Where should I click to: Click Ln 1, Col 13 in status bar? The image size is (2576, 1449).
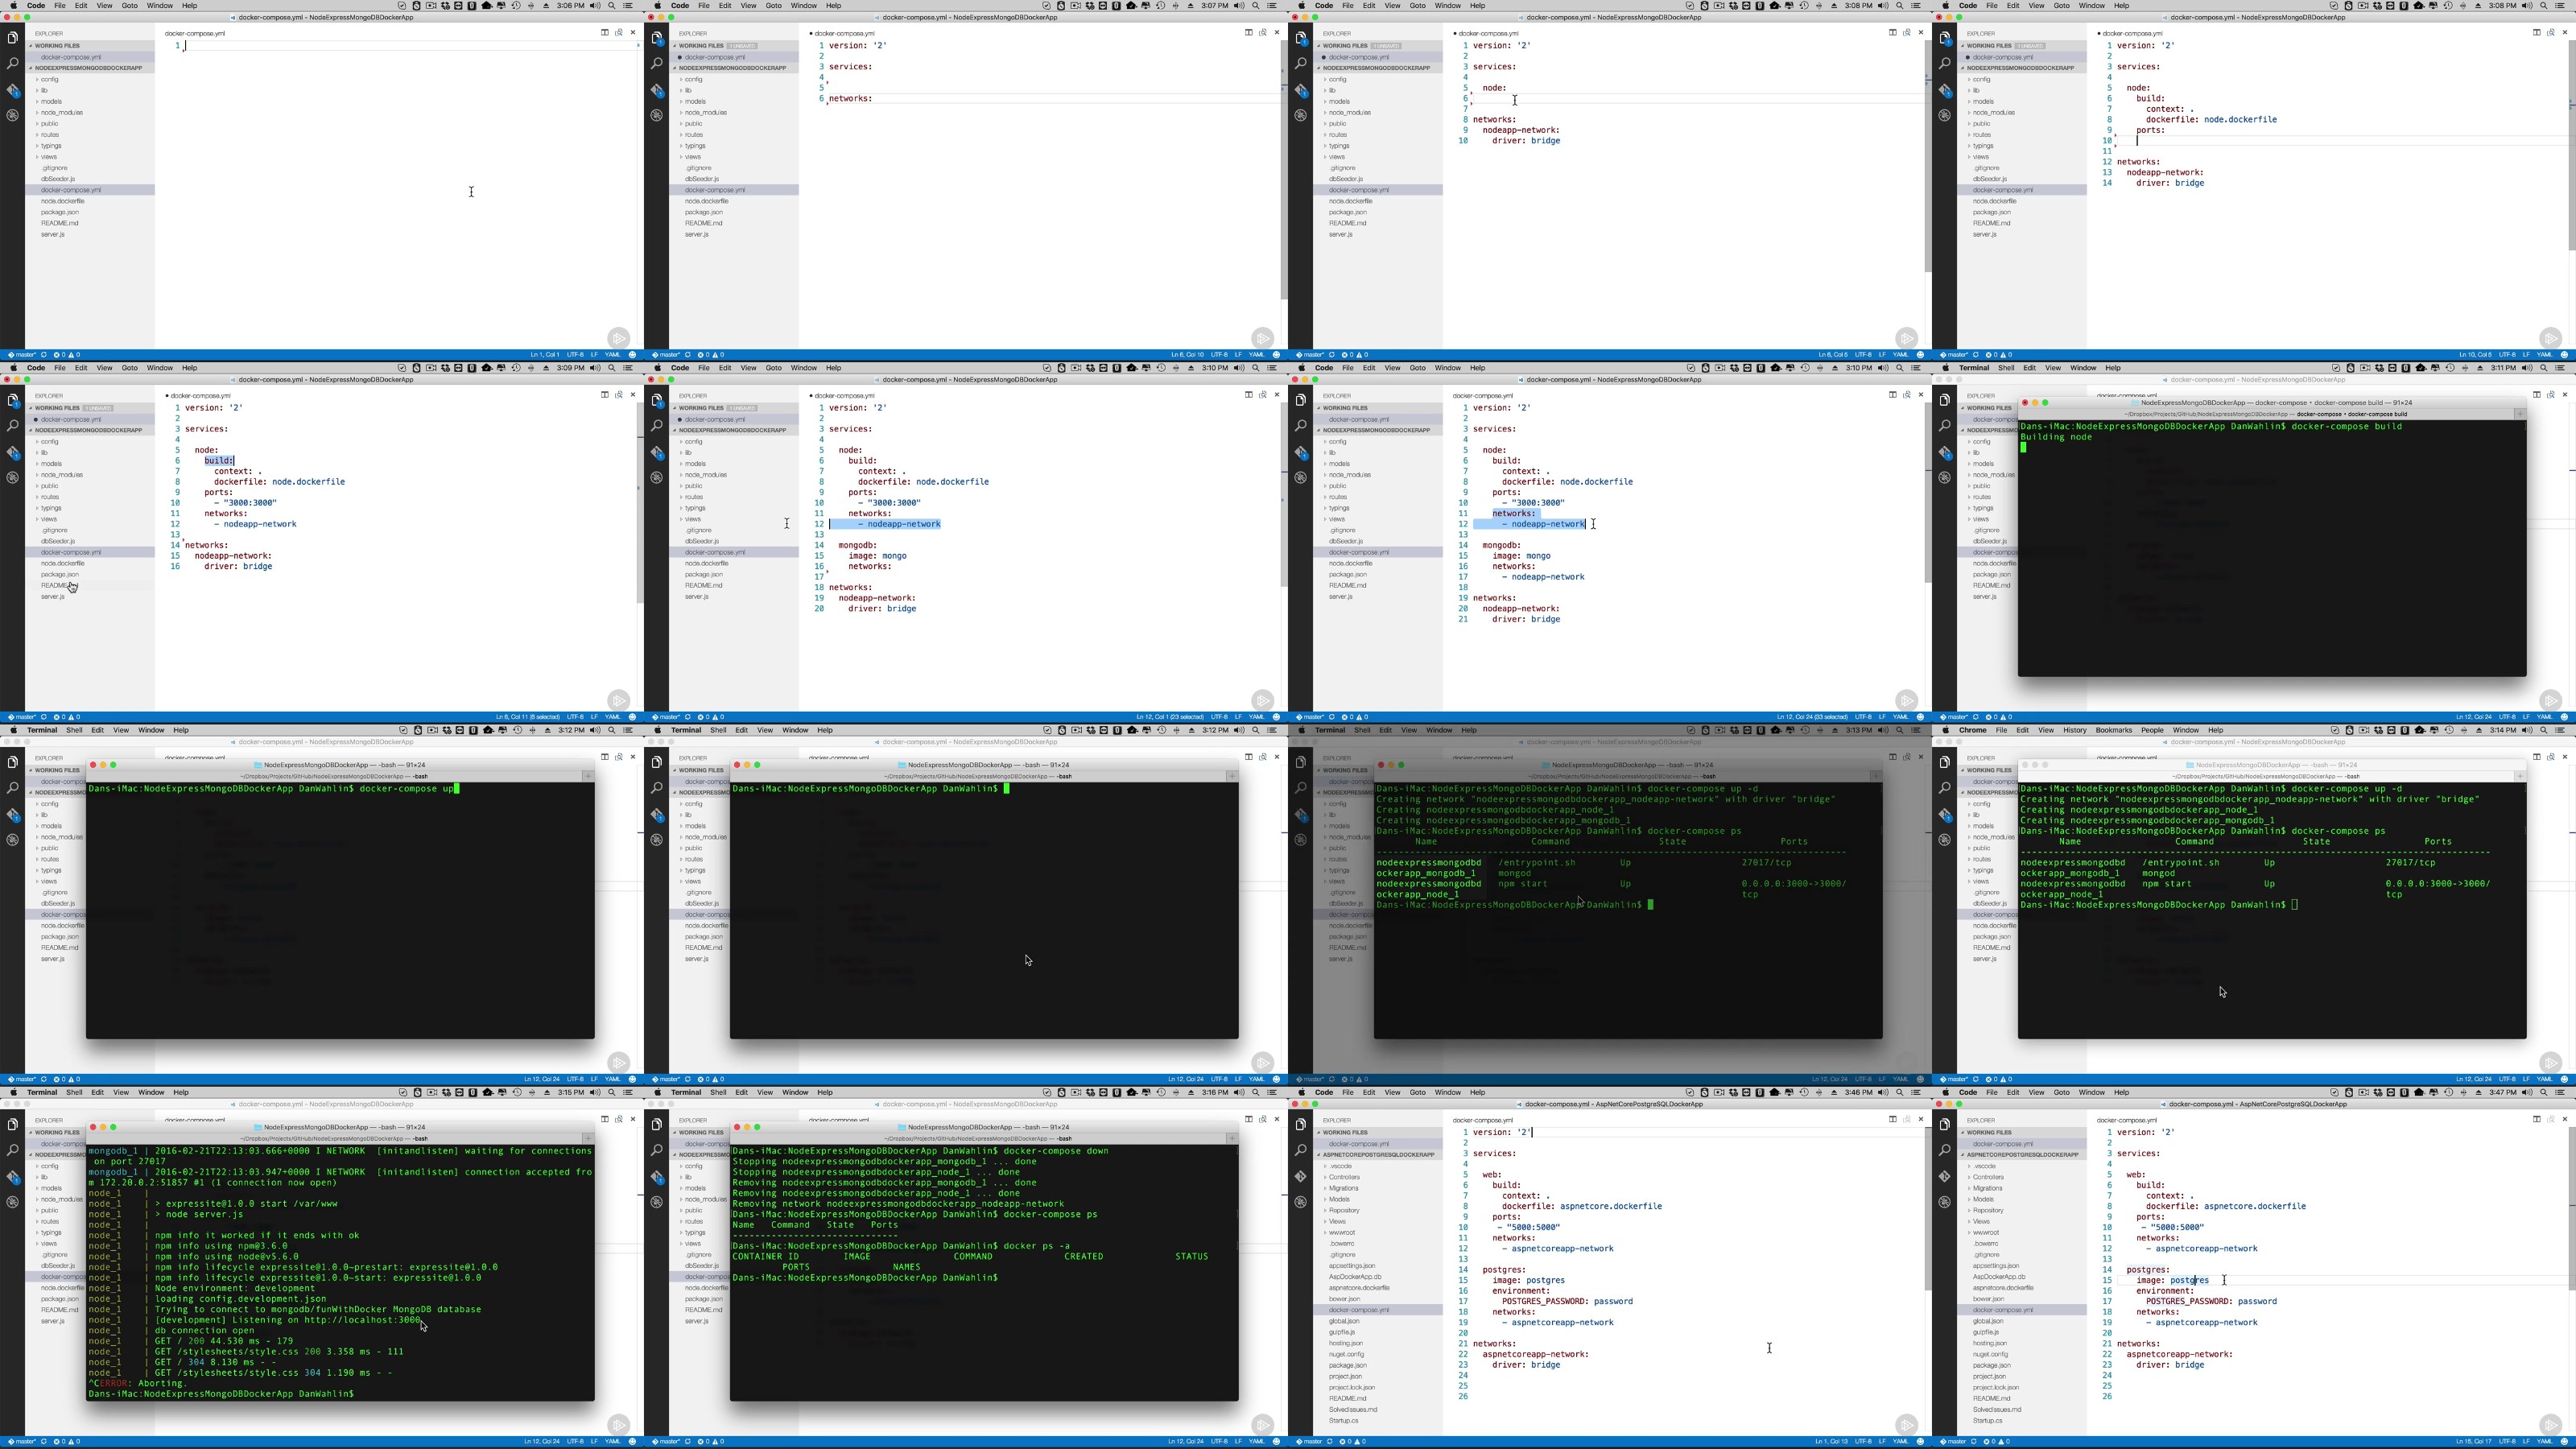1832,1442
